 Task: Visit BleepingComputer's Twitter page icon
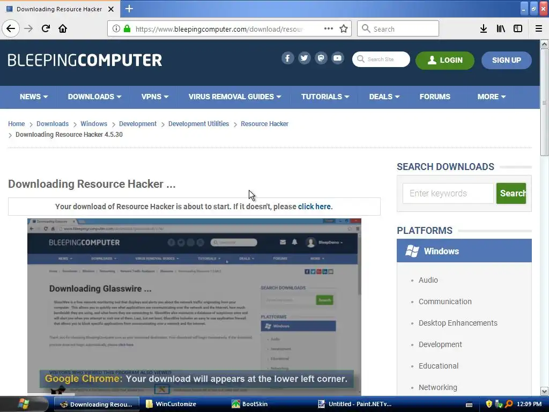(x=305, y=58)
